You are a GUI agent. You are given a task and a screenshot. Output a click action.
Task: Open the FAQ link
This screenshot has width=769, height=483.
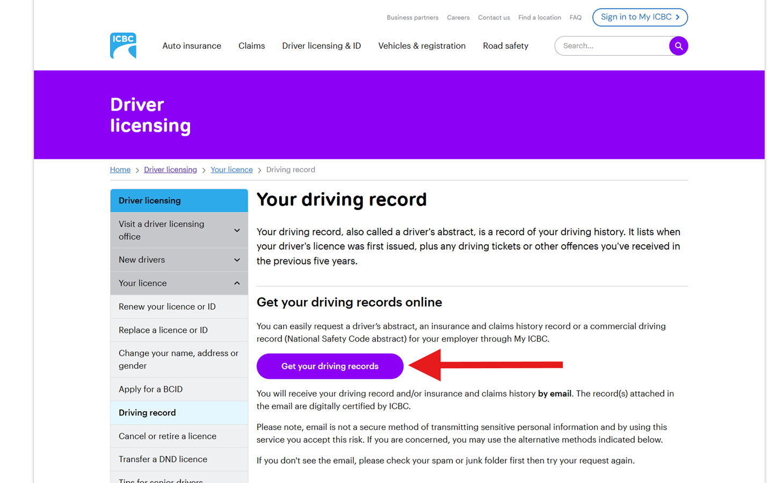pos(576,18)
